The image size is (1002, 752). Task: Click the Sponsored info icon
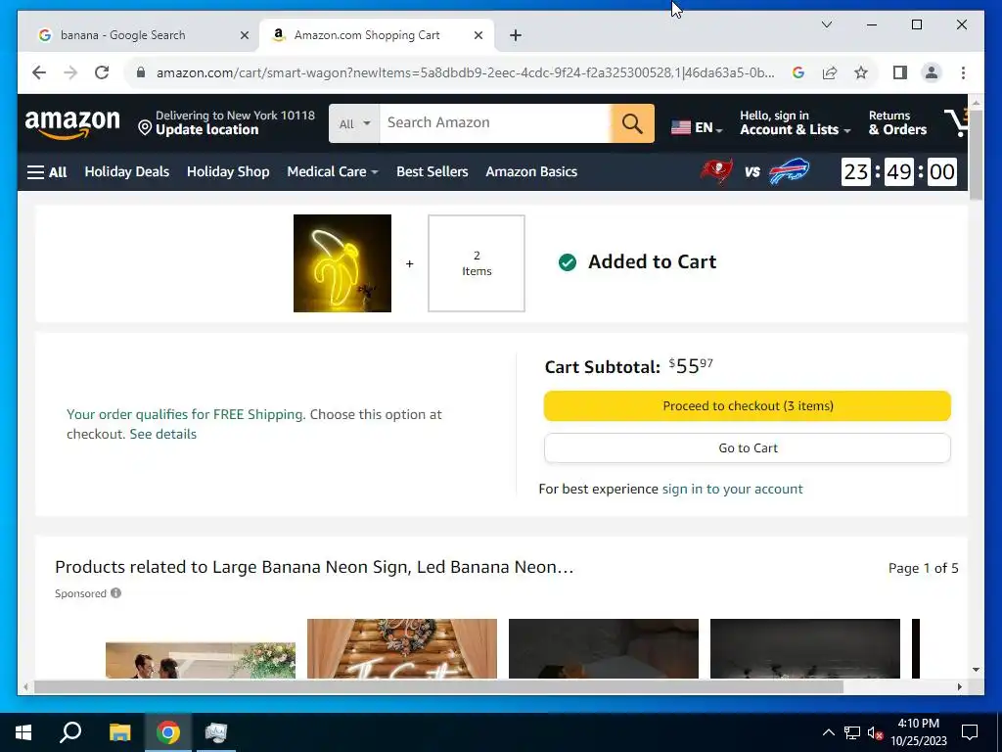tap(115, 592)
